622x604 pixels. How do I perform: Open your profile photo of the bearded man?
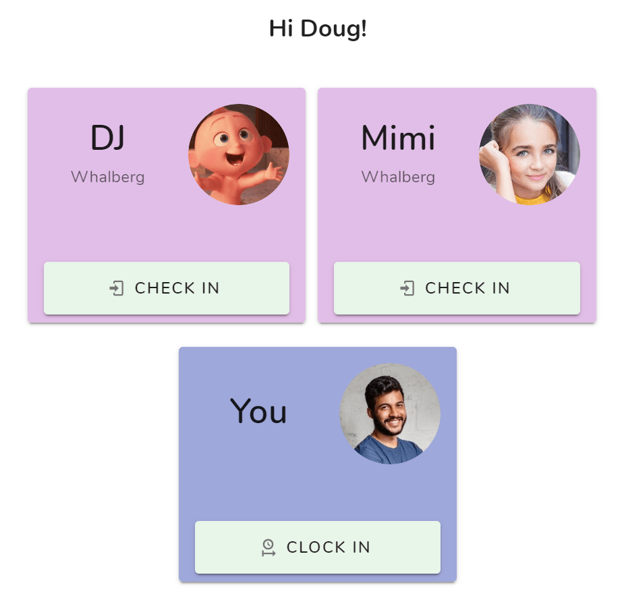(x=390, y=414)
